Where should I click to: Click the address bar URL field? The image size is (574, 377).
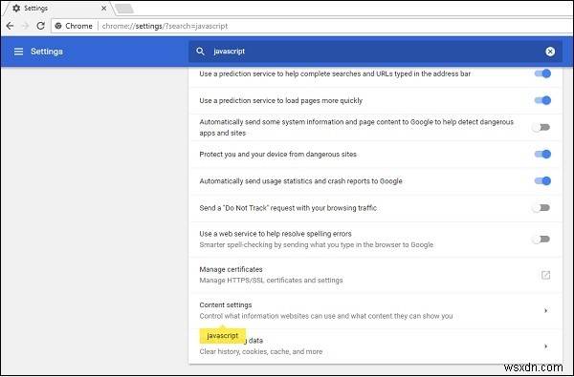pos(311,26)
